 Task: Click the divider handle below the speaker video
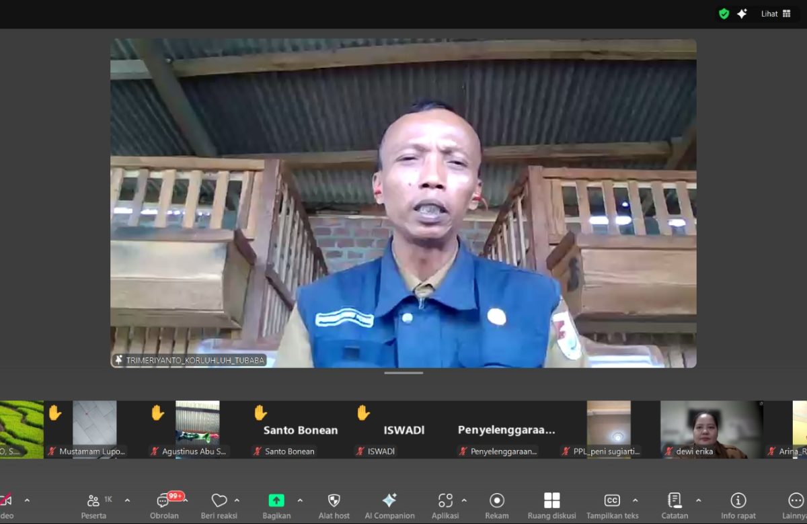click(403, 373)
